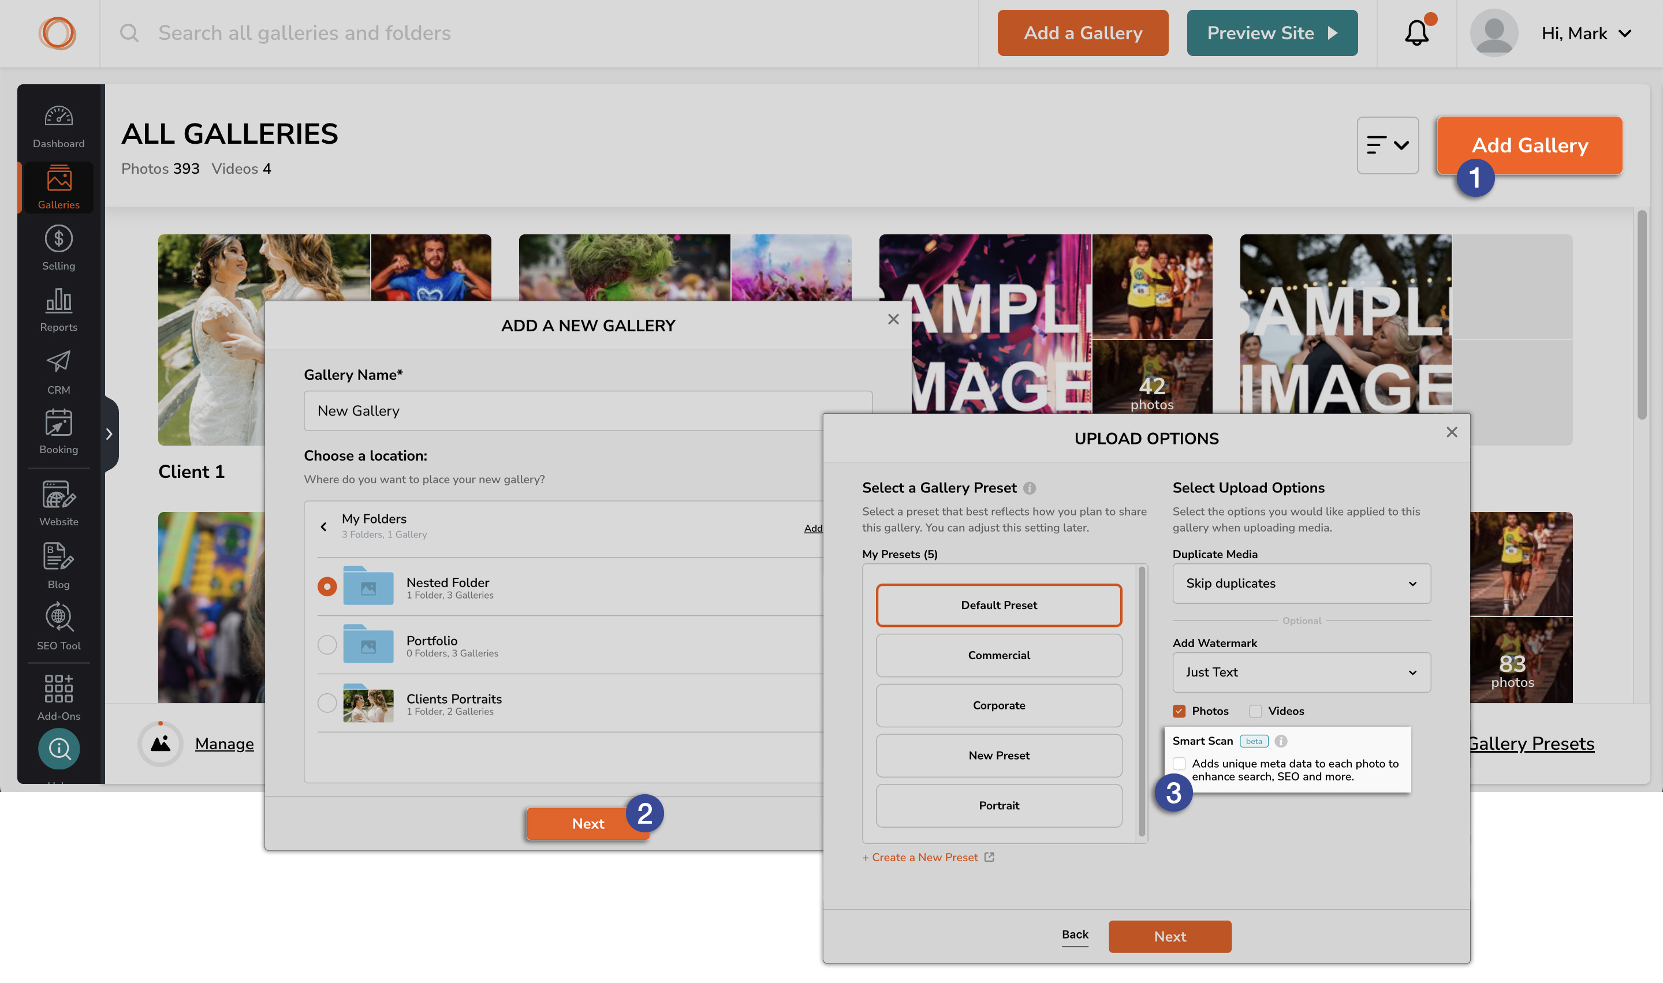The image size is (1663, 983).
Task: Uncheck the Photos watermark checkbox
Action: point(1179,711)
